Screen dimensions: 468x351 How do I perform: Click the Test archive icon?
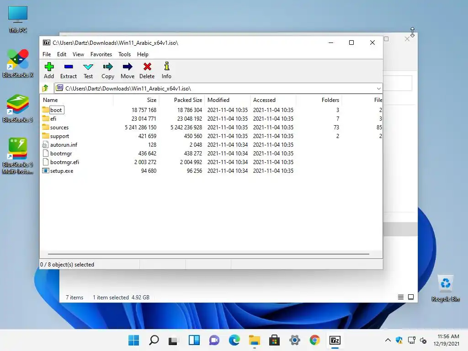88,67
